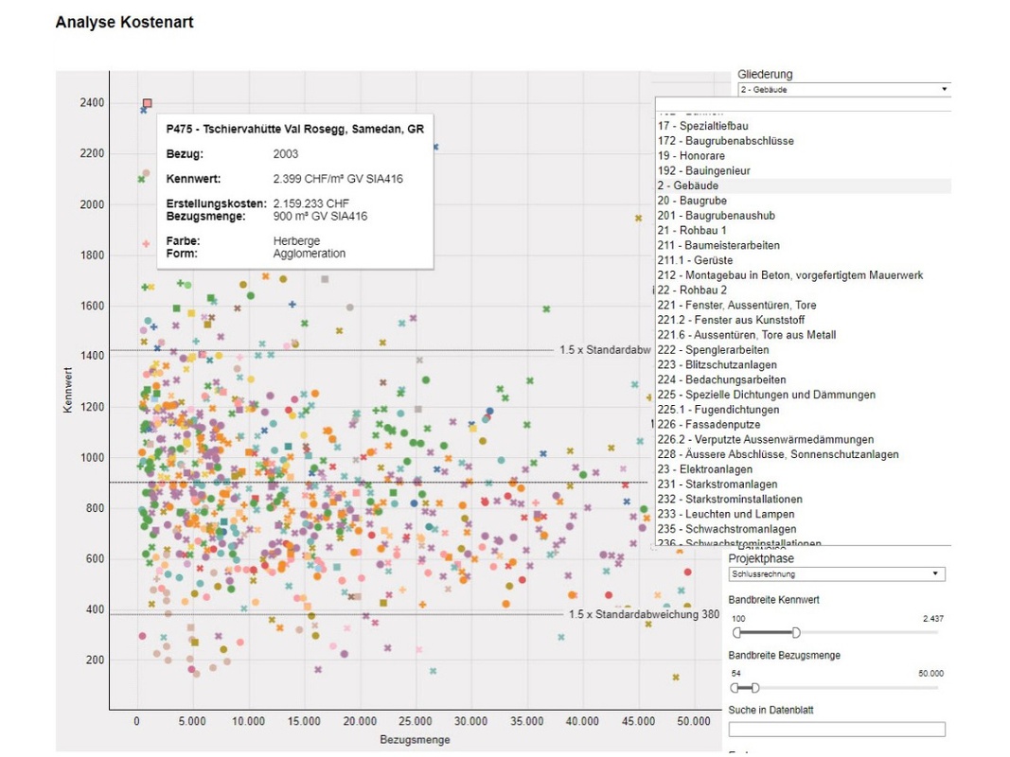Select '221.6 - Aussentüren, Tore aus Metall'
Viewport: 1010px width, 757px height.
pyautogui.click(x=803, y=335)
